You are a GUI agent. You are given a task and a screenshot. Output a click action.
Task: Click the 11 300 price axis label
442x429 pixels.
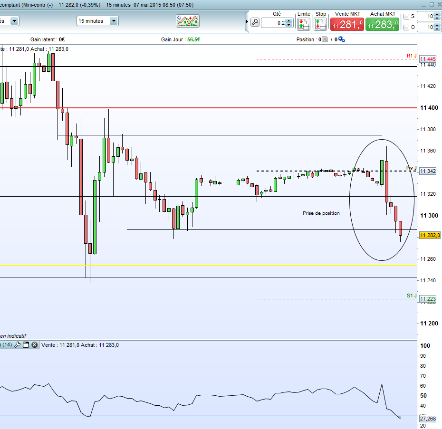click(429, 216)
